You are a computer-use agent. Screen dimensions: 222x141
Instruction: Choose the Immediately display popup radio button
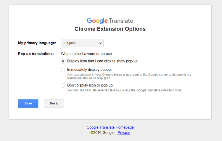tap(63, 70)
